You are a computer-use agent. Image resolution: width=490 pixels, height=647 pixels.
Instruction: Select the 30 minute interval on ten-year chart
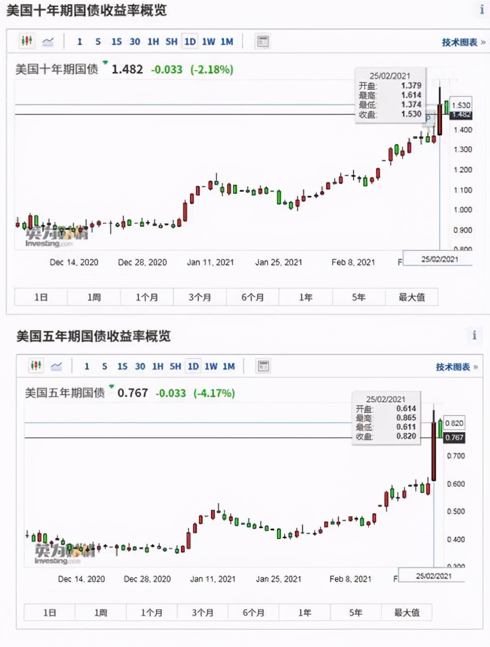pos(134,42)
